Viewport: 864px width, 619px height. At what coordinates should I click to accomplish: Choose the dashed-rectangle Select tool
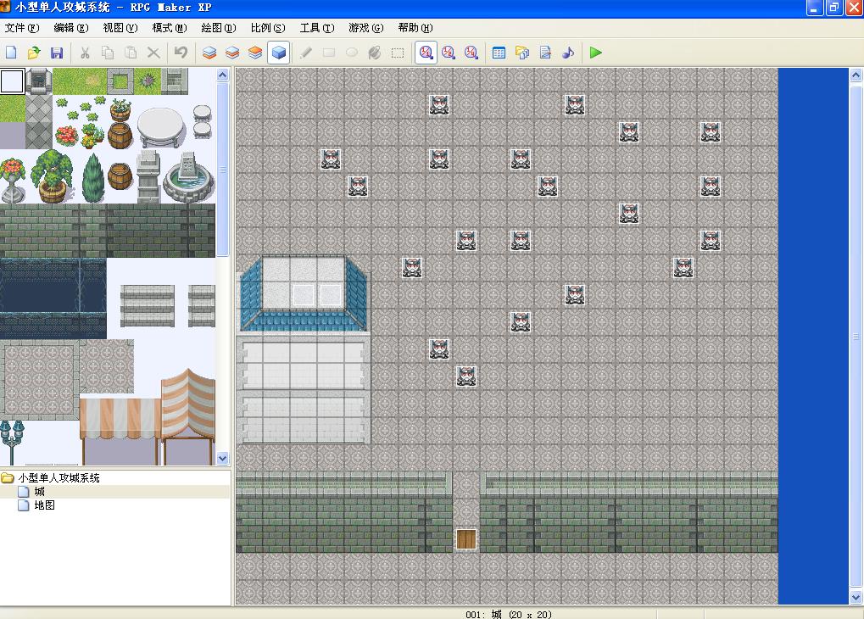pos(398,53)
